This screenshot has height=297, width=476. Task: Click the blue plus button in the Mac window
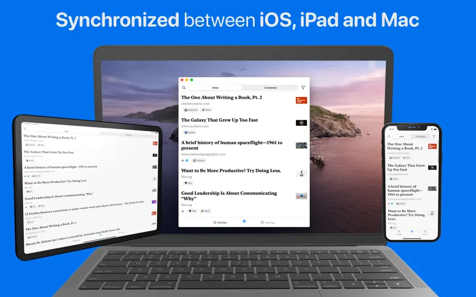click(x=244, y=221)
